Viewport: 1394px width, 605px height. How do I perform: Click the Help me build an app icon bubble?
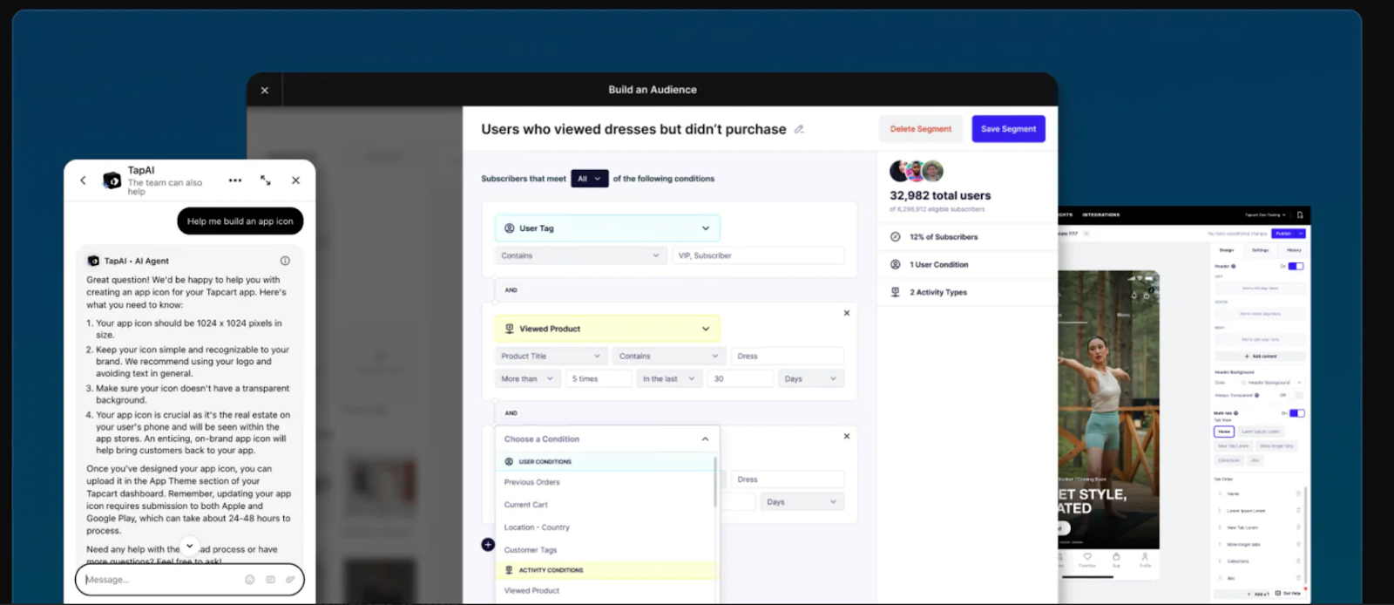click(240, 221)
